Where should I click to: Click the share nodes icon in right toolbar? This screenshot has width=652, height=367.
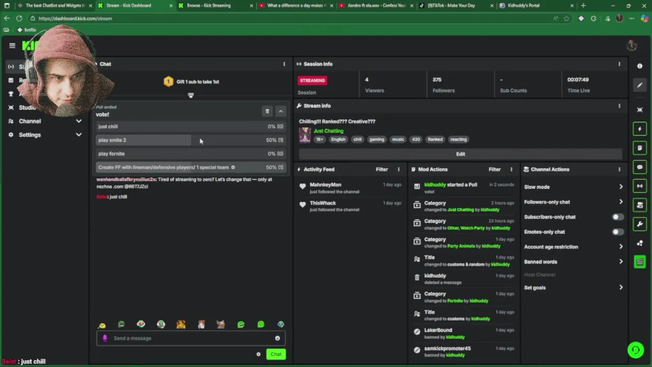[640, 243]
